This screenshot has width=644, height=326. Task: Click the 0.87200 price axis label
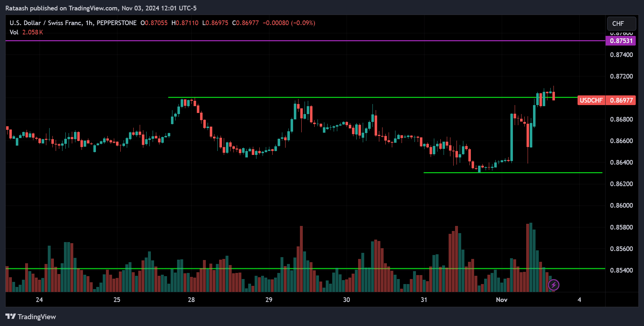click(621, 76)
